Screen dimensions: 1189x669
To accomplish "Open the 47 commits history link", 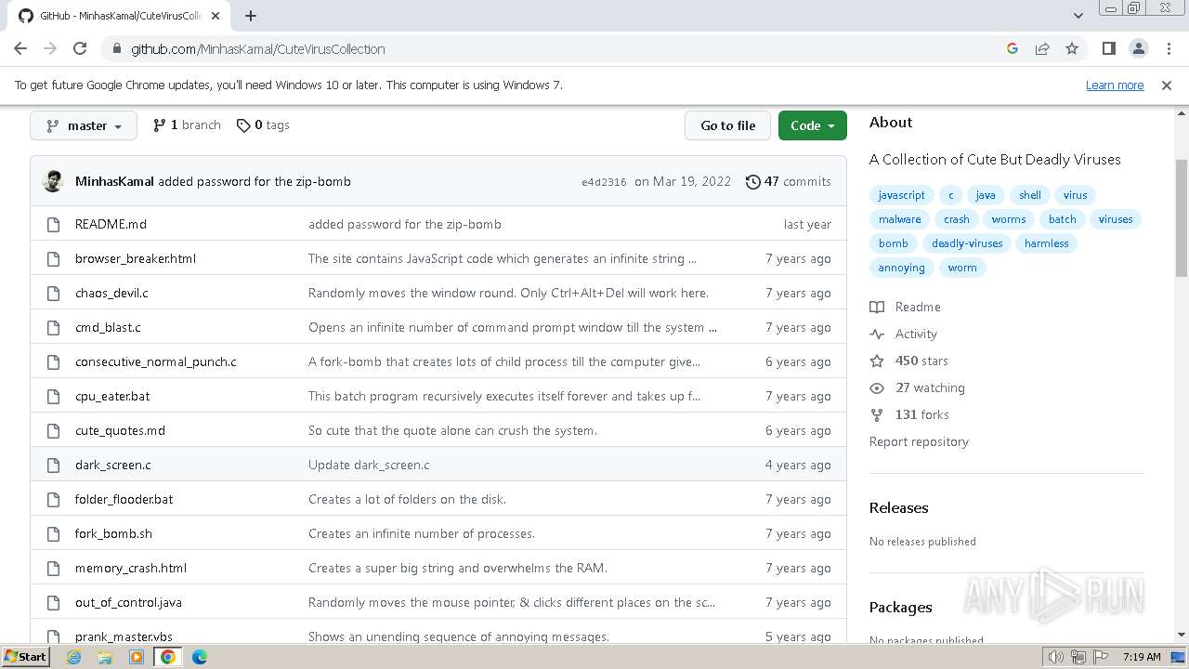I will pyautogui.click(x=789, y=181).
